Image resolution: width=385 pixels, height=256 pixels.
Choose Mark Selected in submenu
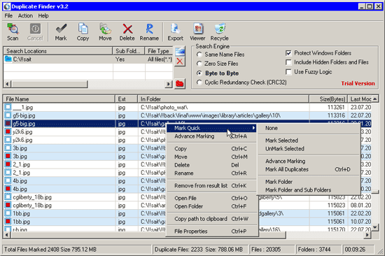click(309, 141)
